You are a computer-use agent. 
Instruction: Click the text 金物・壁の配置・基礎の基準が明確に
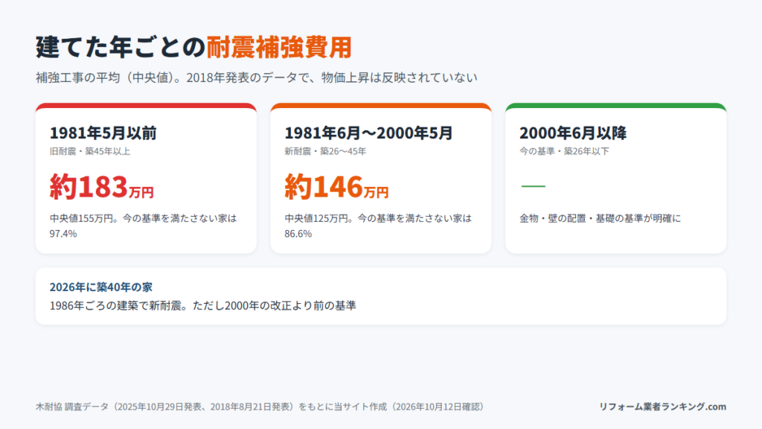pos(601,218)
